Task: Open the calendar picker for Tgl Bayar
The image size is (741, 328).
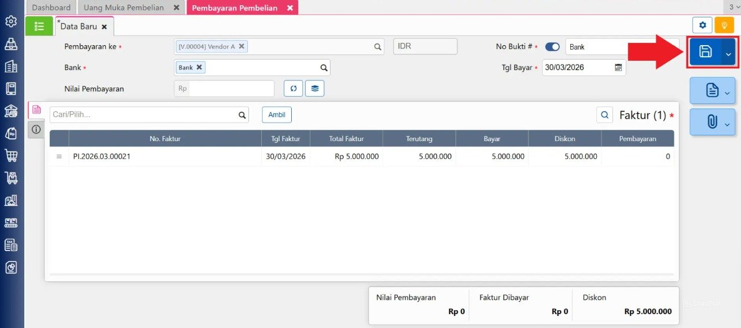Action: (x=618, y=68)
